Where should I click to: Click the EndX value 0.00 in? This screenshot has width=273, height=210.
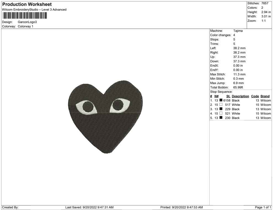coord(238,66)
